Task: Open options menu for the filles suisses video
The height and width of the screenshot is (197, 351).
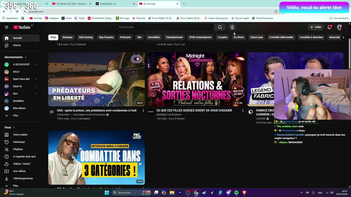Action: [243, 111]
